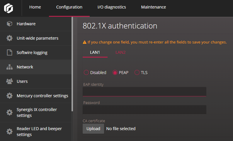The image size is (233, 141).
Task: Open I/O diagnostics tab
Action: tap(112, 7)
